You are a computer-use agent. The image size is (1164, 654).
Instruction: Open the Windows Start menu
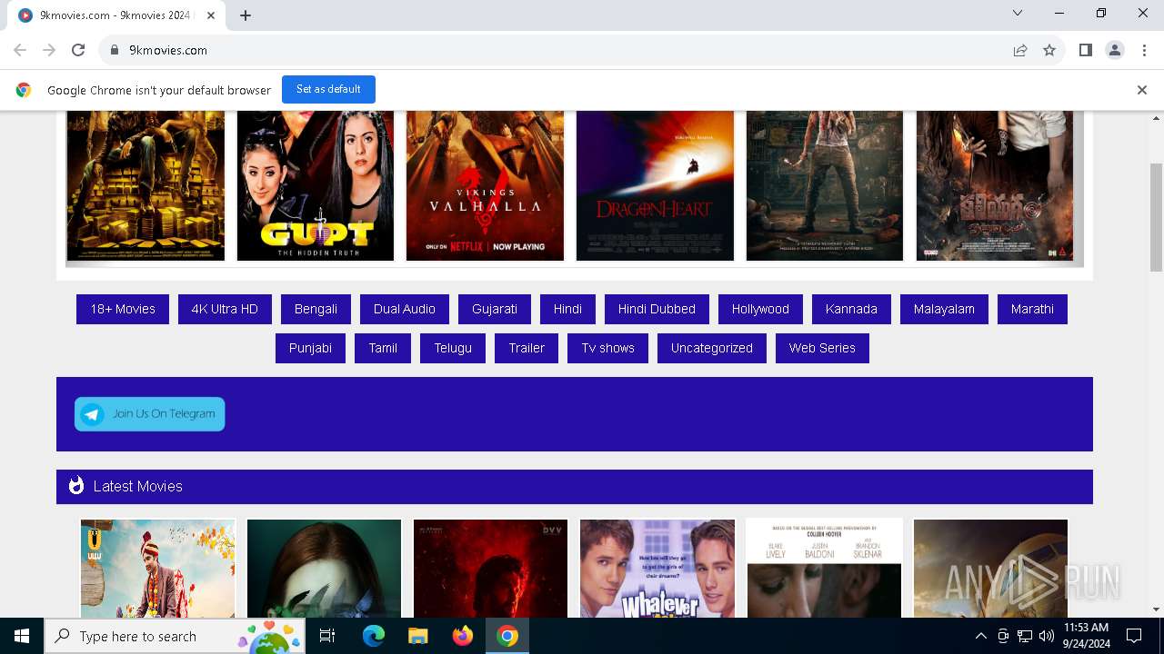tap(22, 636)
